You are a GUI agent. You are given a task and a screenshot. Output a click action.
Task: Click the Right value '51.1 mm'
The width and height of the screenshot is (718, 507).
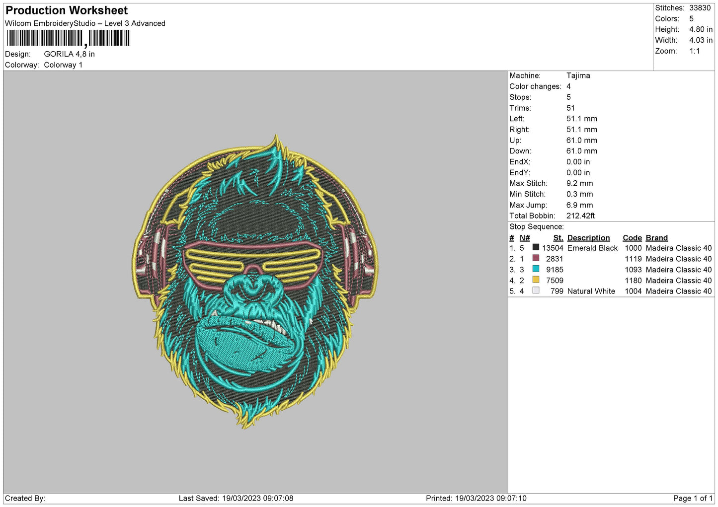pyautogui.click(x=582, y=130)
